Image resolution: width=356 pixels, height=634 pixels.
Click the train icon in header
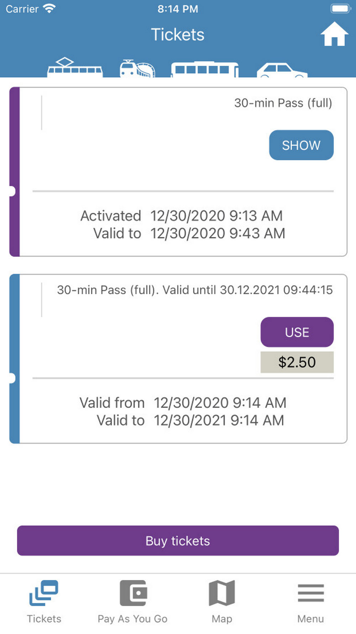[x=137, y=68]
